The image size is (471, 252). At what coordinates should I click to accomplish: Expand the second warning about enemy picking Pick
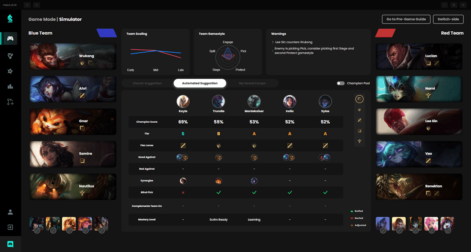tap(271, 50)
